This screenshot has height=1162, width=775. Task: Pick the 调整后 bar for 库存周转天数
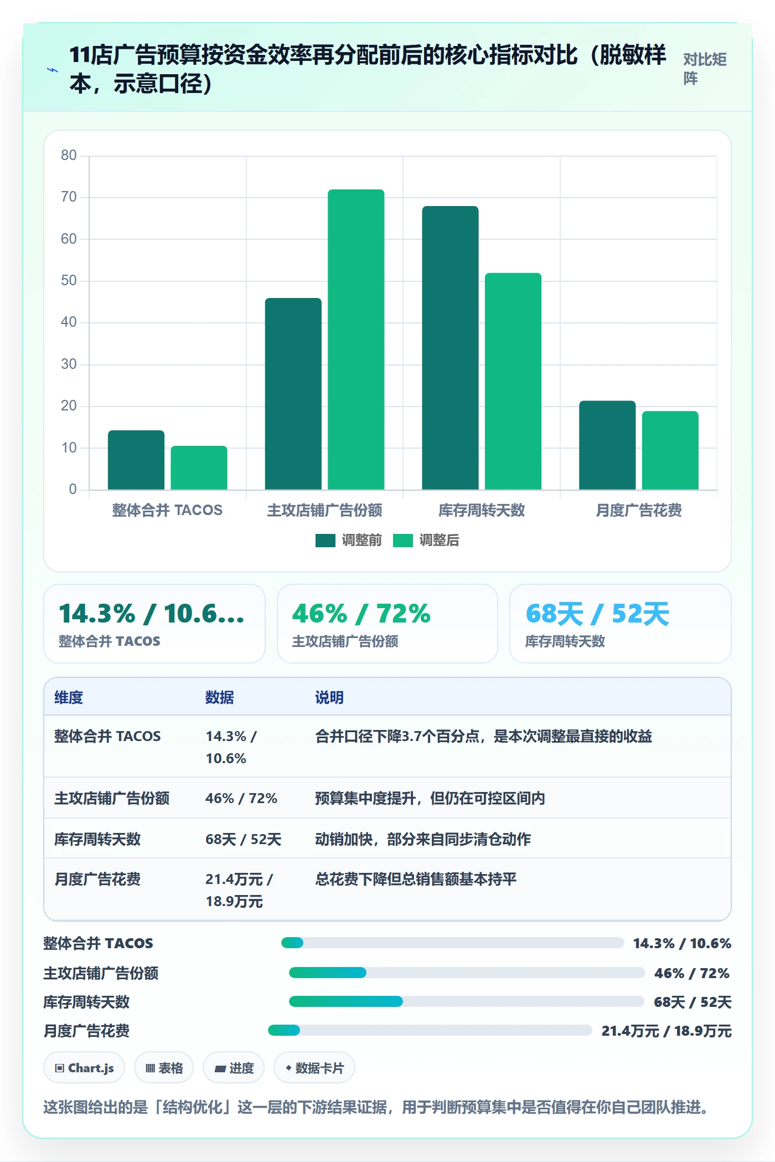513,381
